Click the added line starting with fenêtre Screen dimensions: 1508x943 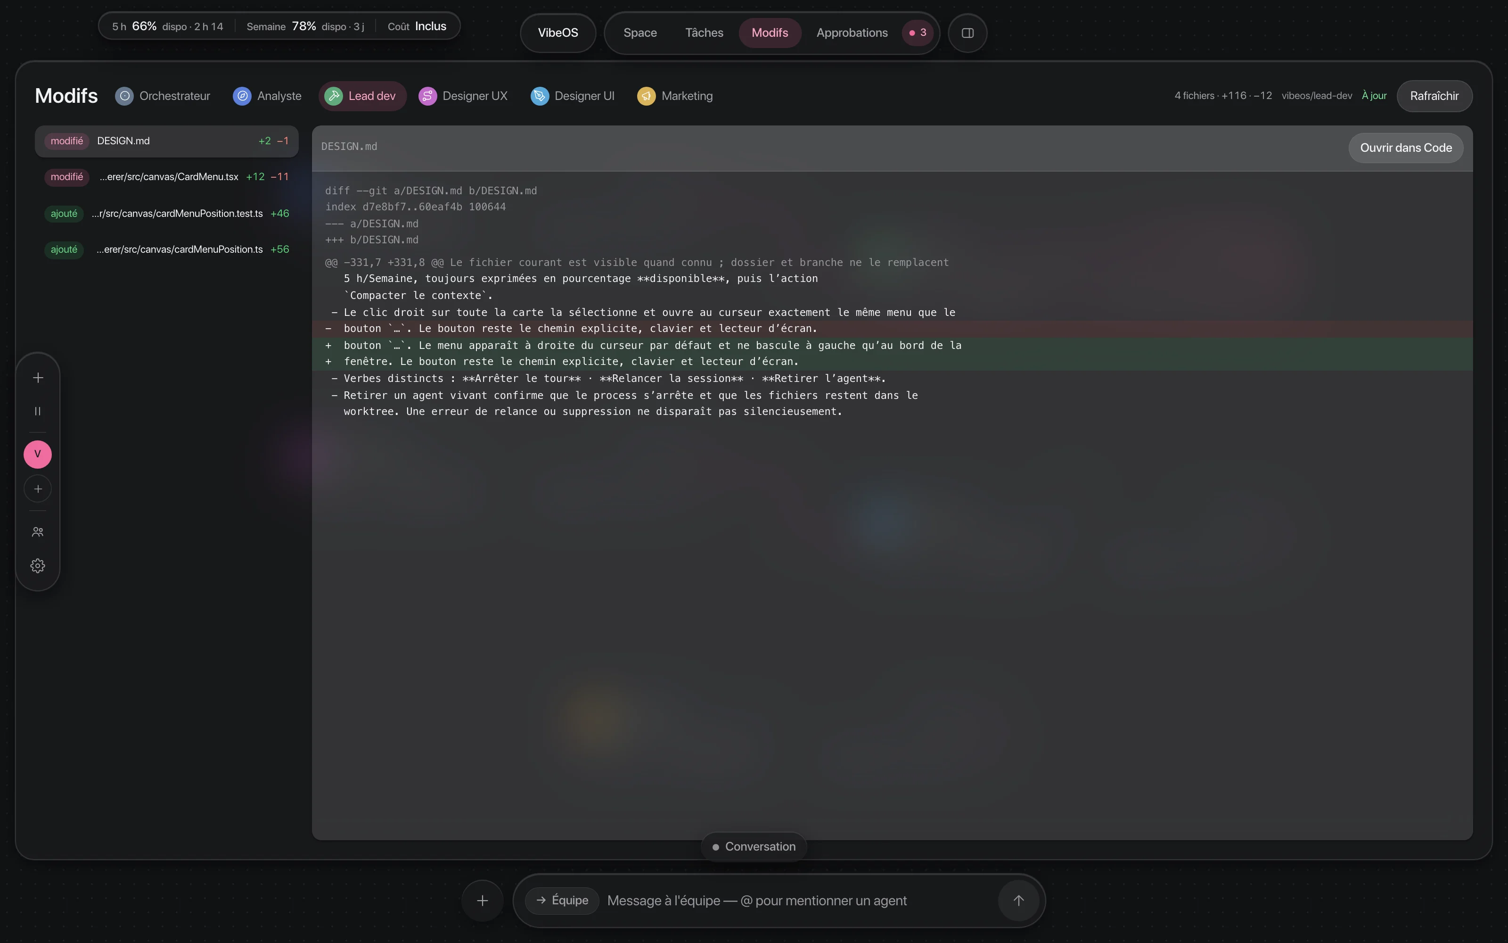[892, 362]
